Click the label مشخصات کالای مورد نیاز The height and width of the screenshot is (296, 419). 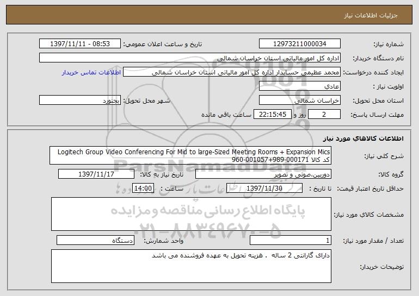point(369,215)
